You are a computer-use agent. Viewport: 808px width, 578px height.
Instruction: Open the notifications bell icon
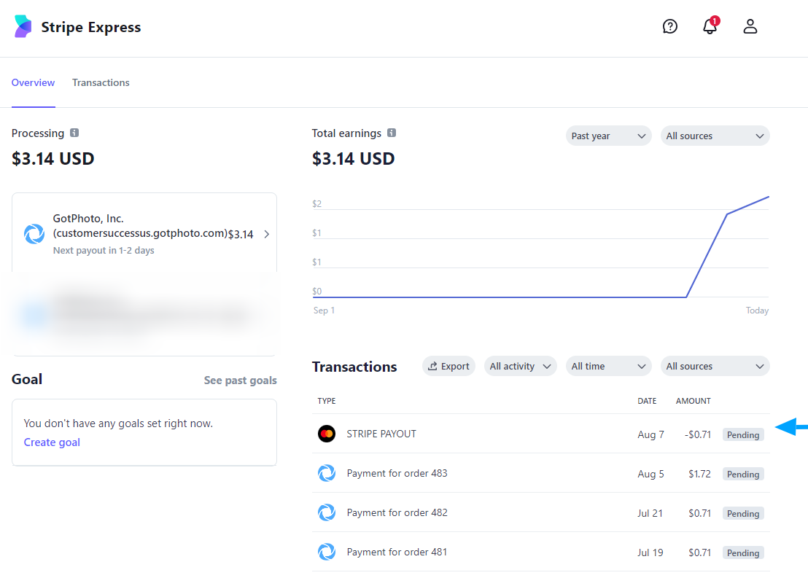click(x=710, y=26)
